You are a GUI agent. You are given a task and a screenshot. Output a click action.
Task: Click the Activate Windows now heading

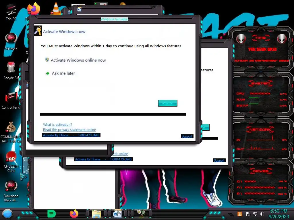click(x=64, y=32)
